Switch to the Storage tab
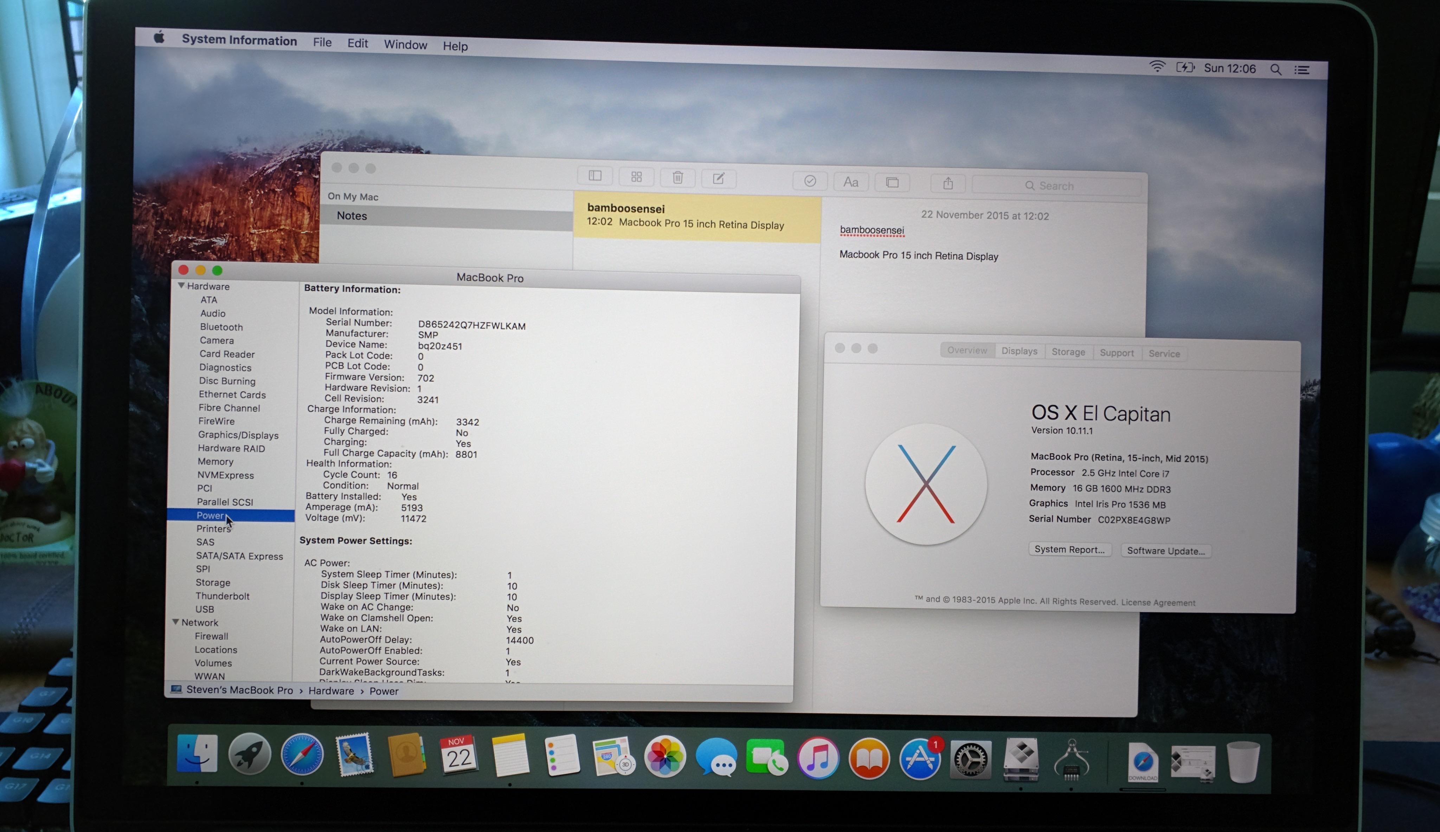 (x=1068, y=352)
